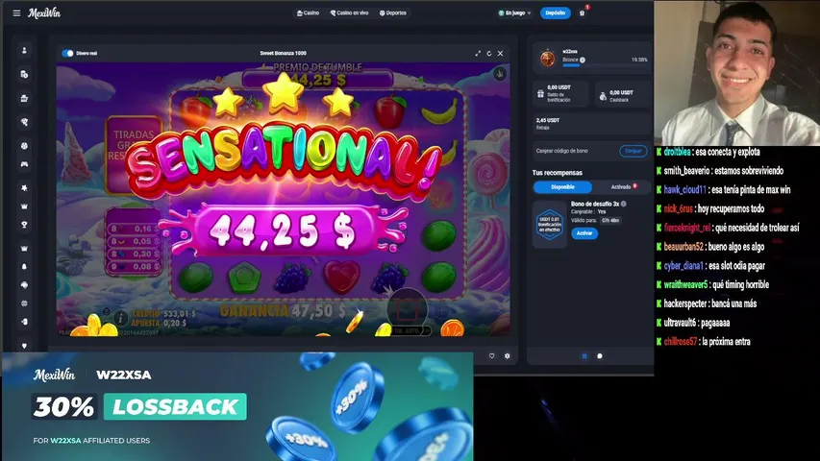Click the Bronce level progress bar
Viewport: 820px width, 461px height.
605,65
